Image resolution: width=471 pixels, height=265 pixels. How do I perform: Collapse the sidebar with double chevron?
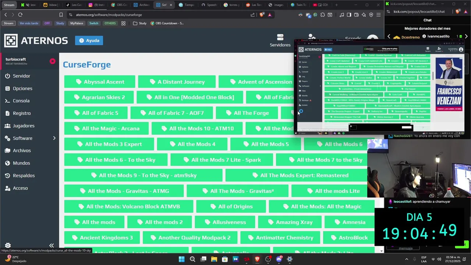point(52,245)
